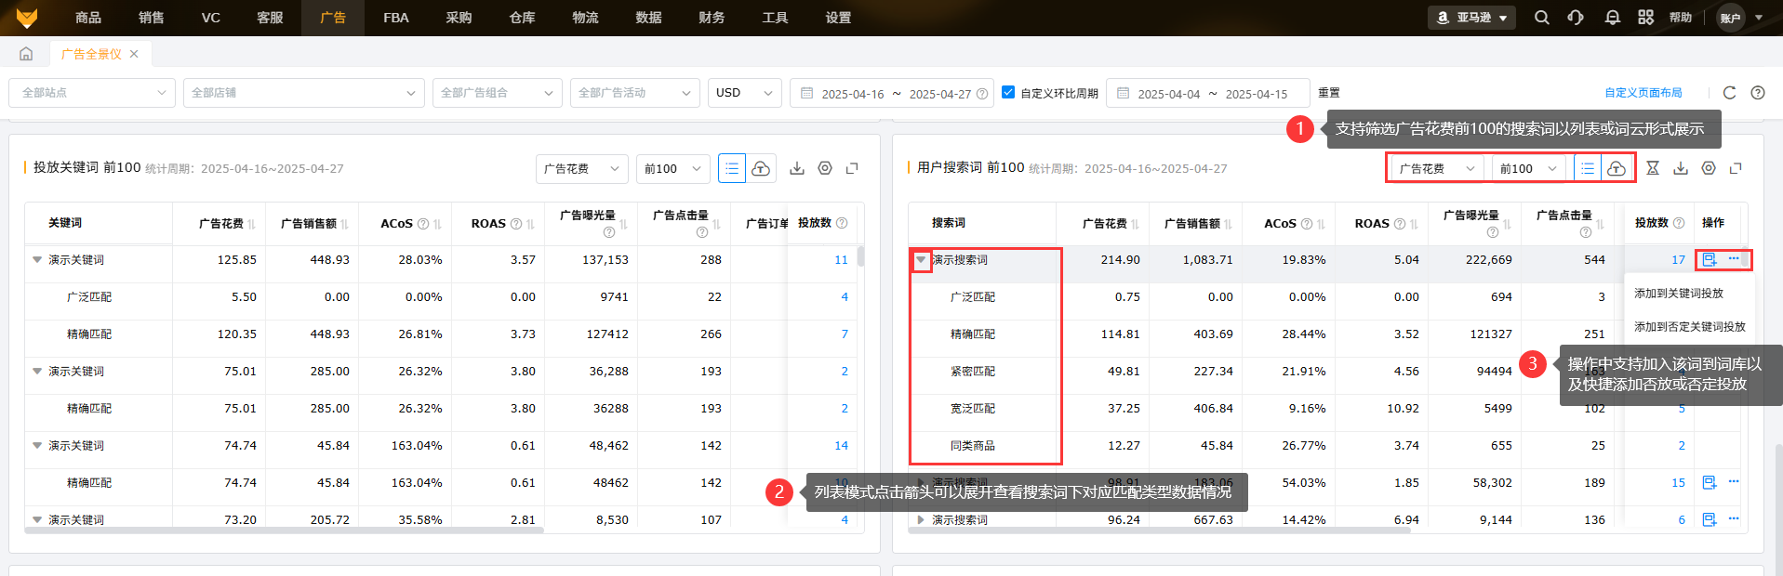
Task: Select 添加到否定关键词投放 menu option
Action: tap(1689, 327)
